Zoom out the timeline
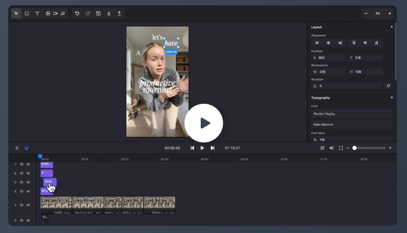 (x=348, y=148)
